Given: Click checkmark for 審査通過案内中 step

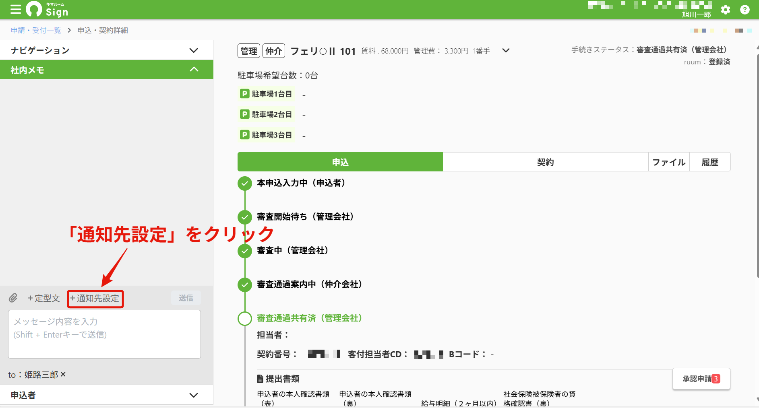Looking at the screenshot, I should (x=245, y=284).
